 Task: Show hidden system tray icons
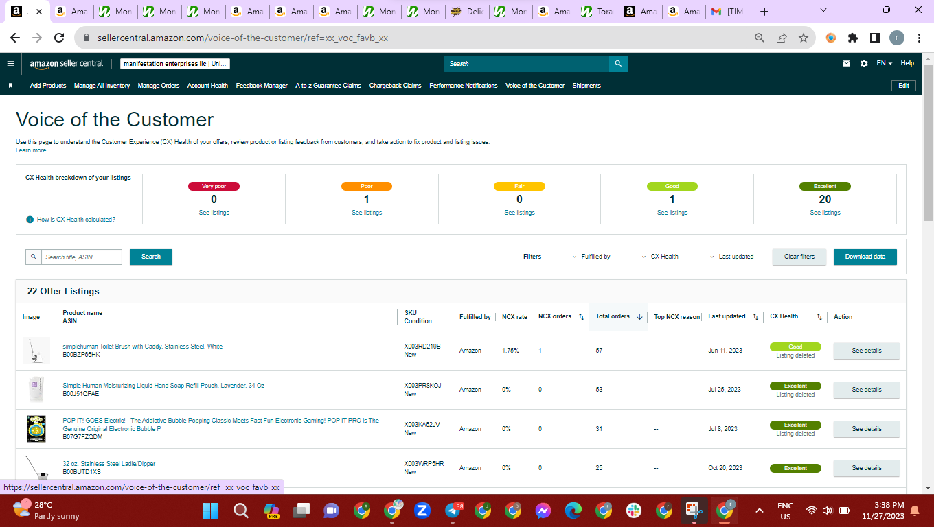(760, 511)
